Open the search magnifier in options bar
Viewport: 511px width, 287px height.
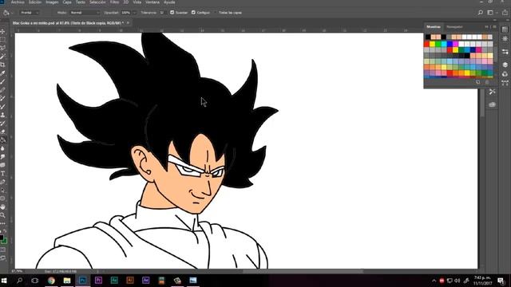coord(481,13)
